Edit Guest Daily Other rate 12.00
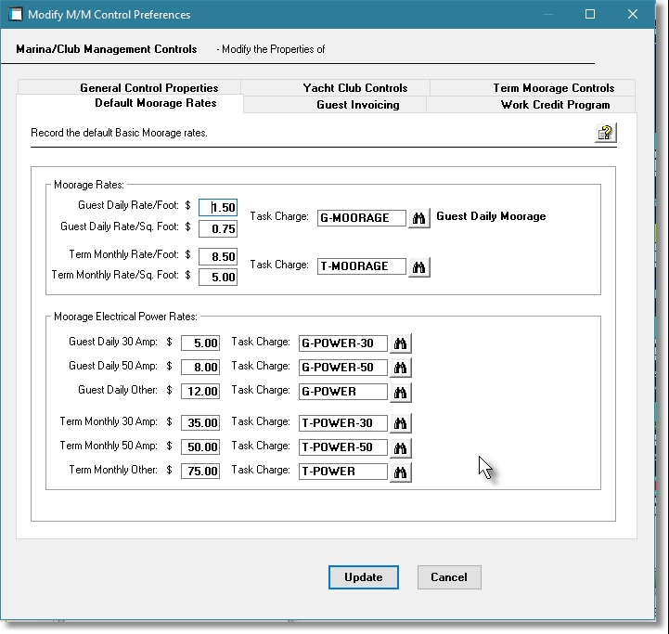Image resolution: width=669 pixels, height=634 pixels. point(200,391)
